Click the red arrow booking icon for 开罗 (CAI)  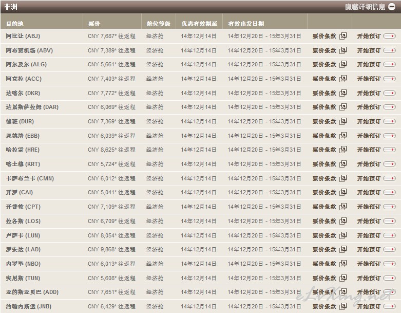coord(390,192)
